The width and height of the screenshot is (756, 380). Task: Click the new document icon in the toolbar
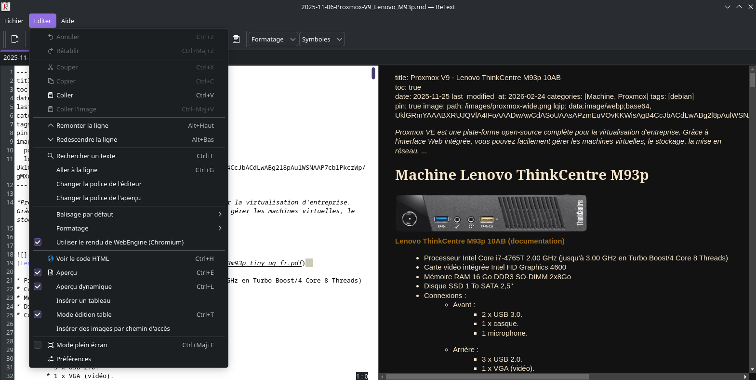coord(15,39)
